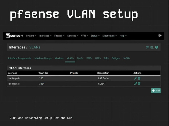Switch to Interface Groups tab

click(x=43, y=58)
